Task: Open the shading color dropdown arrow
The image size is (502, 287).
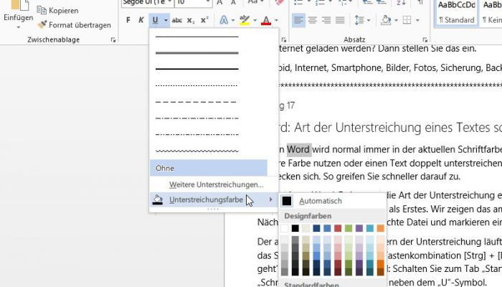Action: pos(396,20)
